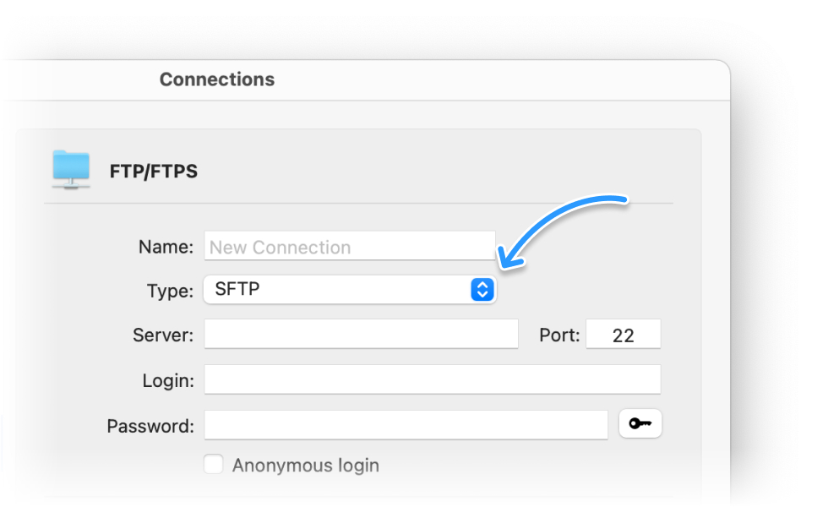Focus the Server address input field
This screenshot has height=507, width=828.
[x=361, y=334]
